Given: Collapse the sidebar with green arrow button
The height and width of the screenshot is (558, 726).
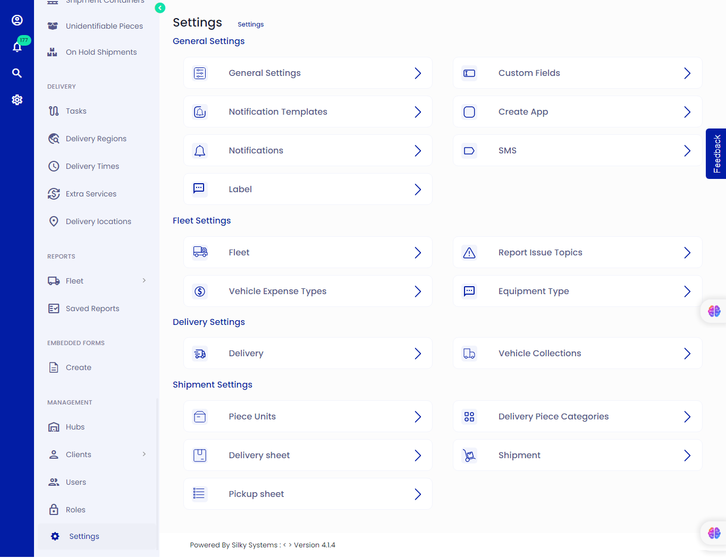Looking at the screenshot, I should pos(160,8).
